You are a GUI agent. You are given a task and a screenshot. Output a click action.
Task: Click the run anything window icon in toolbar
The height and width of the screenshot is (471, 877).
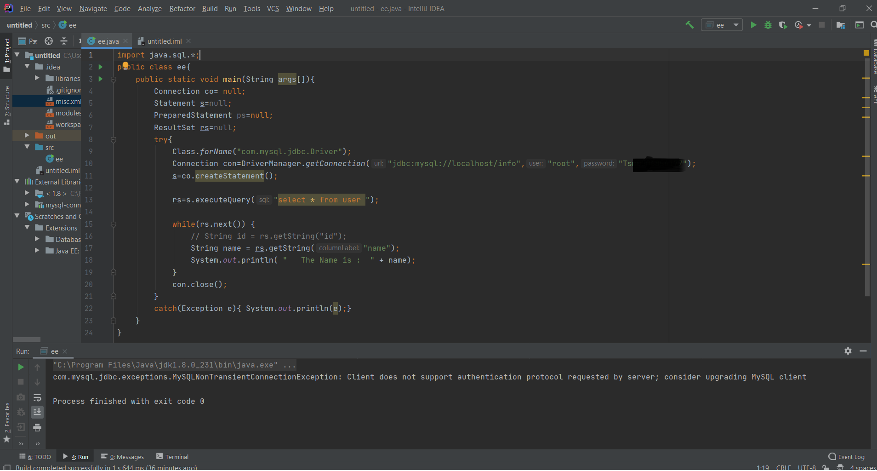[859, 25]
